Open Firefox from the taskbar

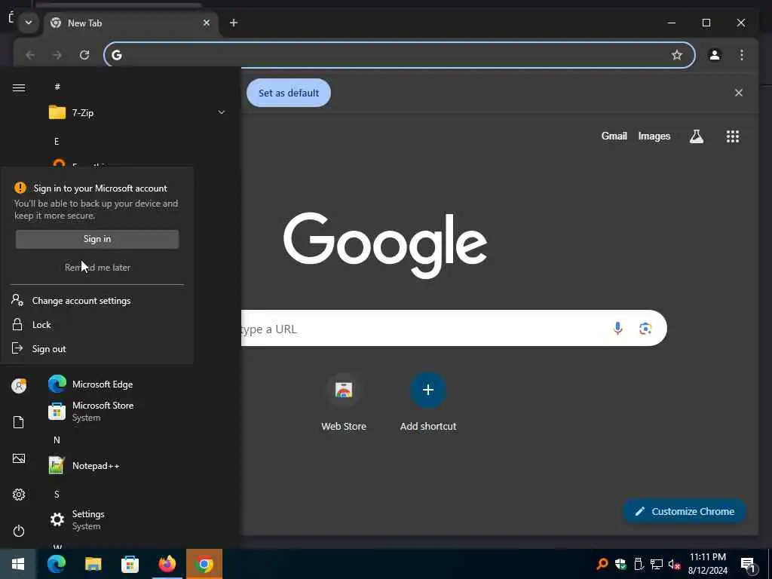coord(167,564)
